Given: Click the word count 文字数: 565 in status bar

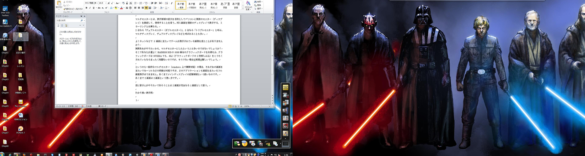Looking at the screenshot, I should click(x=73, y=106).
